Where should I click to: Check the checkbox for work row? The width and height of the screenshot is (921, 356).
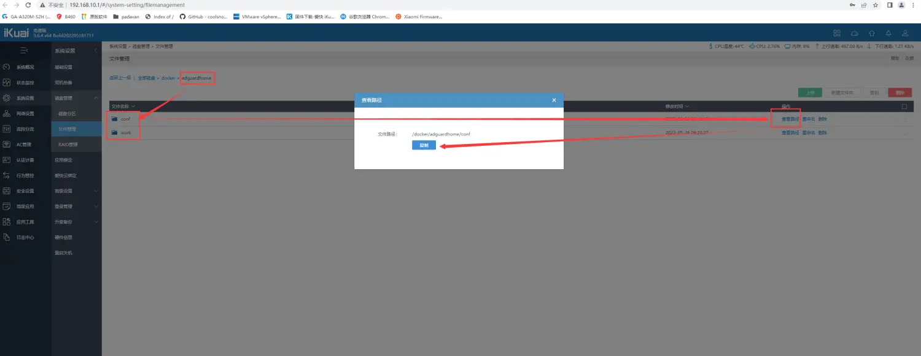[x=904, y=132]
